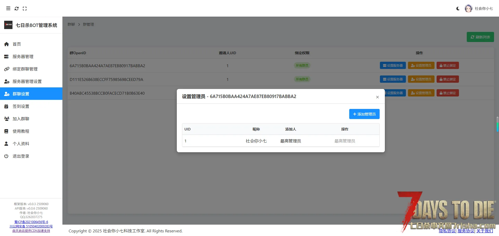This screenshot has height=236, width=499.
Task: Open the 由天启云提供CDN加速支持 link
Action: 31,231
